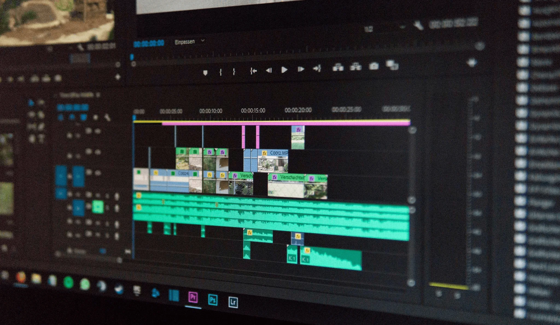Click the Go to In Point icon
560x325 pixels.
click(x=251, y=70)
